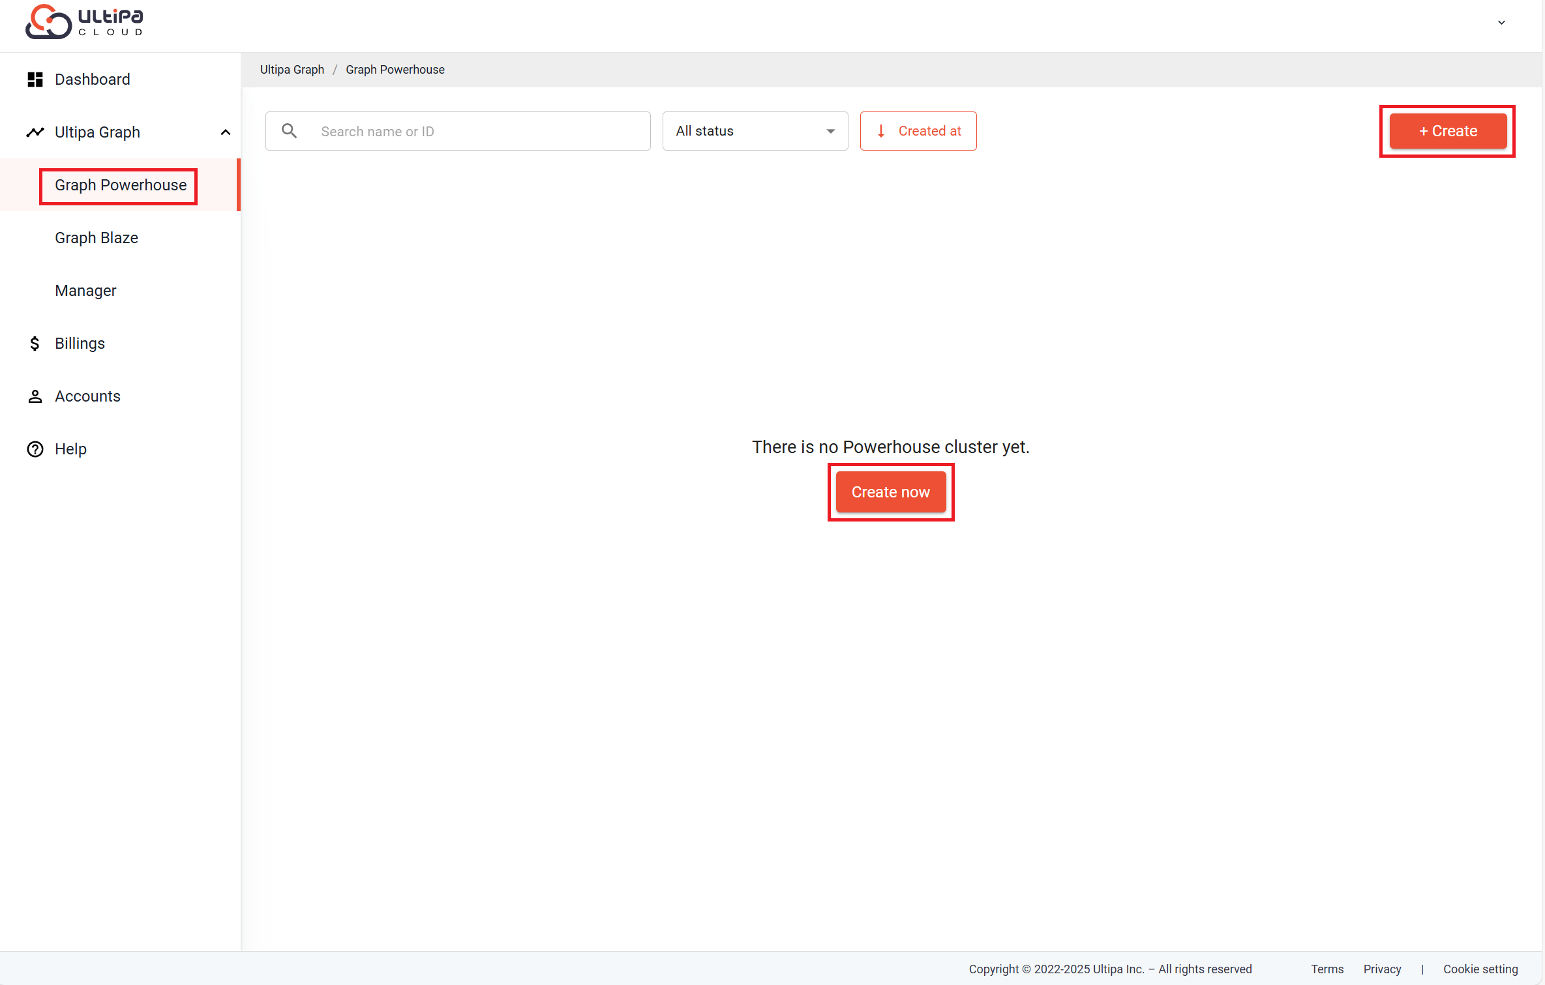Open the Dashboard menu item

pos(121,80)
